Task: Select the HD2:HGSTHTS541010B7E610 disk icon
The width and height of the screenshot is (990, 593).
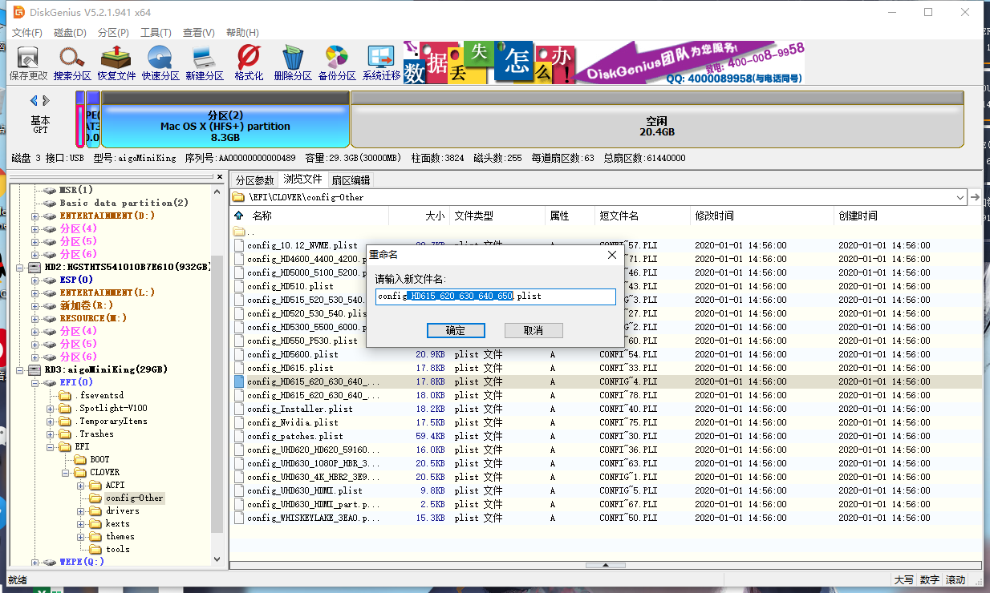Action: [x=34, y=267]
